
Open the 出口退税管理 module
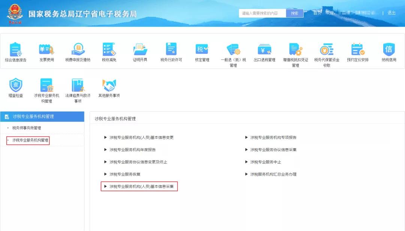point(265,52)
